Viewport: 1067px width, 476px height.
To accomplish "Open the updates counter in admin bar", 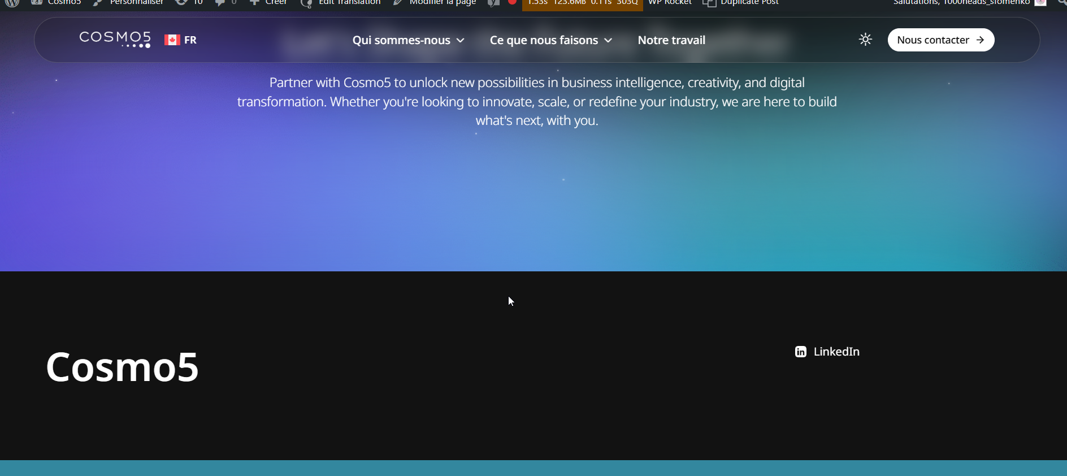I will (x=189, y=3).
